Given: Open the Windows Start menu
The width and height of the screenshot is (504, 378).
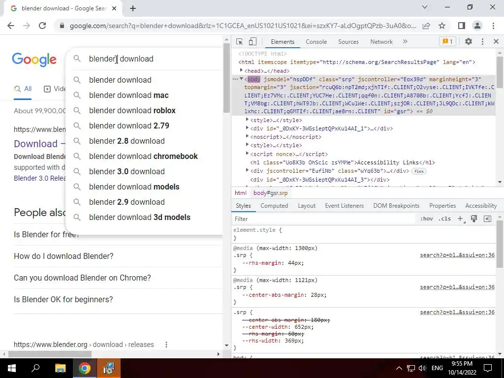Looking at the screenshot, I should [12, 368].
